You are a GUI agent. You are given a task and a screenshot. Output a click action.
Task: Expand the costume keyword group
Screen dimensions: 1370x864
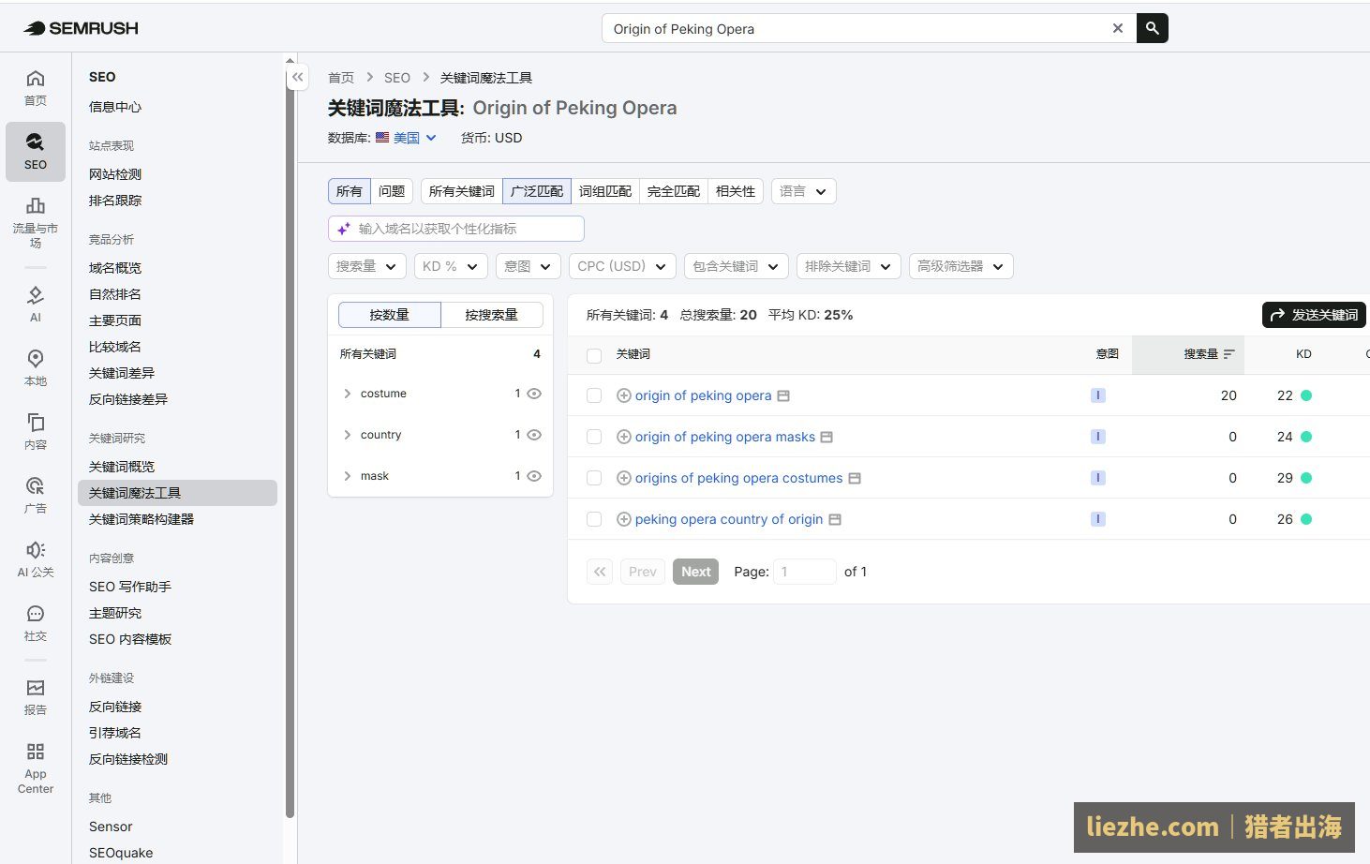point(348,394)
